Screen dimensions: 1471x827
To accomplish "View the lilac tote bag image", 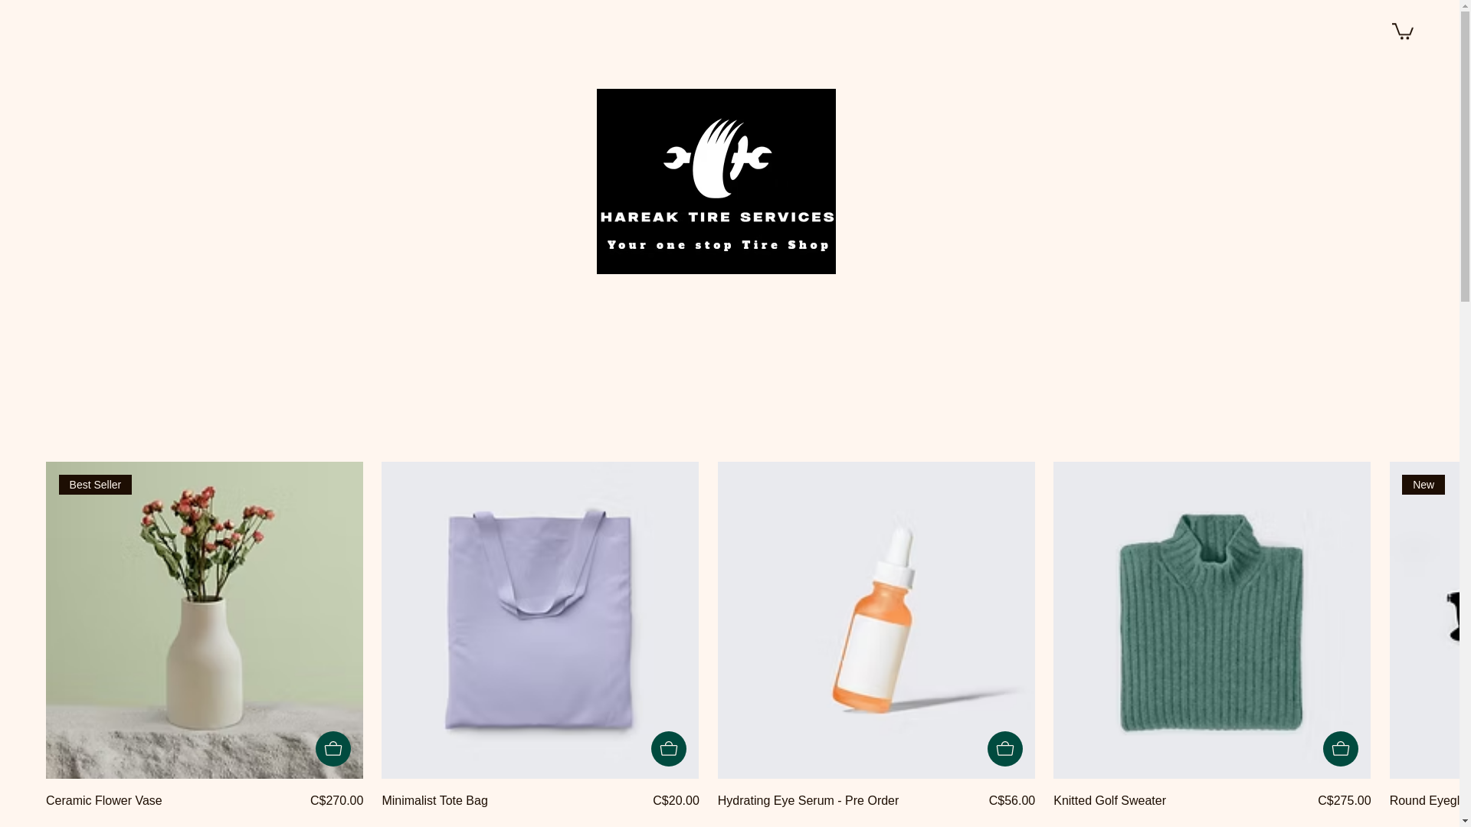I will coord(540,620).
